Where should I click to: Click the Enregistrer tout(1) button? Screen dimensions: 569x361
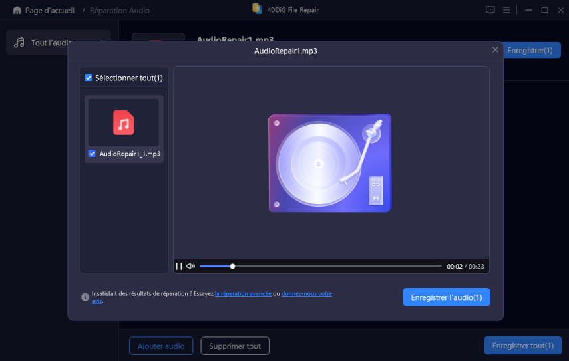click(522, 346)
